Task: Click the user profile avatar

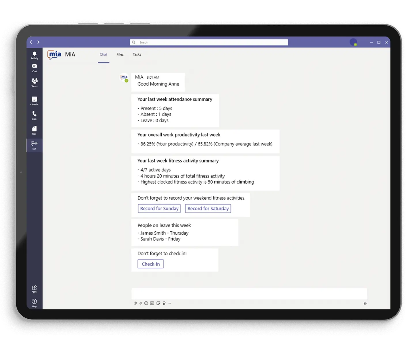Action: click(353, 42)
